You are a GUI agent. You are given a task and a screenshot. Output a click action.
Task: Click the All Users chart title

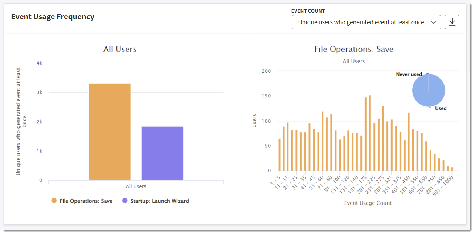pos(120,49)
